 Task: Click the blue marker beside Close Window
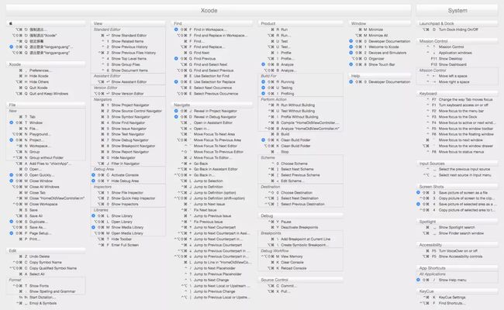point(12,181)
